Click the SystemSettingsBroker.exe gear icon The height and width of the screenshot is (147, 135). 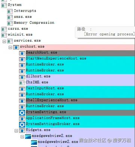coord(22,125)
